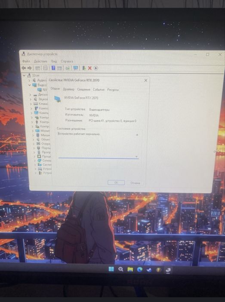This screenshot has height=302, width=225.
Task: Click the display adapter icon in dialog
Action: (x=57, y=99)
